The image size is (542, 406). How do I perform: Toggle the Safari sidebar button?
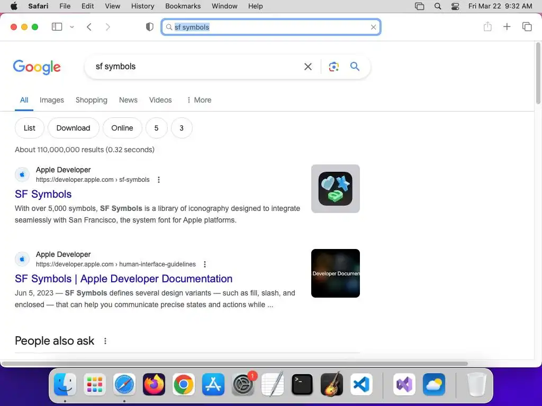point(57,27)
